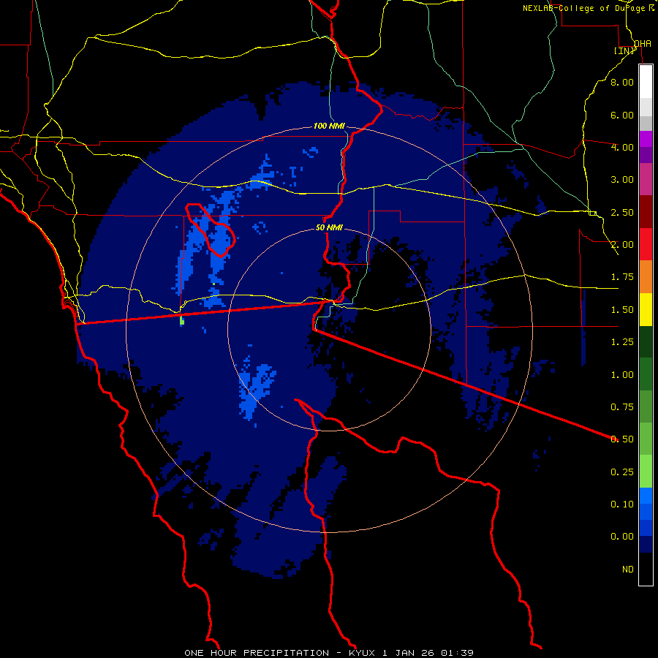Viewport: 658px width, 658px height.
Task: Click the [IN] units label
Action: point(624,50)
